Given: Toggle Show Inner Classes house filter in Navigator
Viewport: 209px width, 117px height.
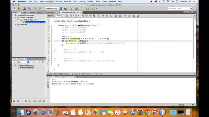Looking at the screenshot, I should (x=30, y=101).
